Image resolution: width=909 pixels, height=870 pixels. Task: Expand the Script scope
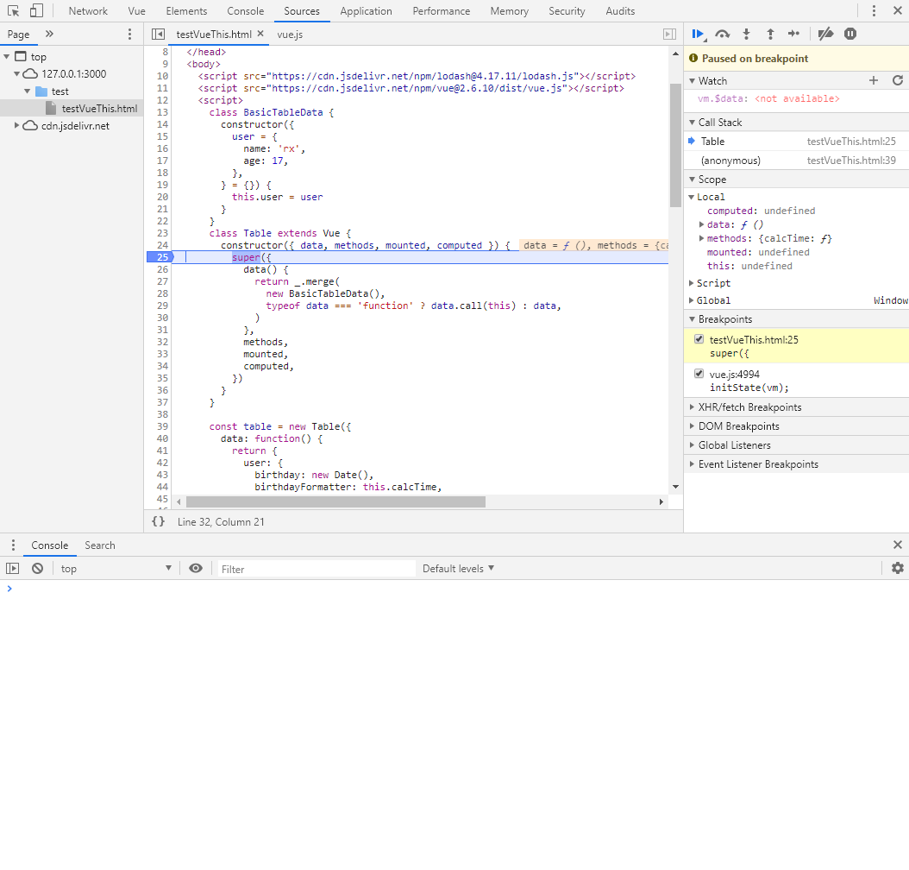[x=691, y=283]
